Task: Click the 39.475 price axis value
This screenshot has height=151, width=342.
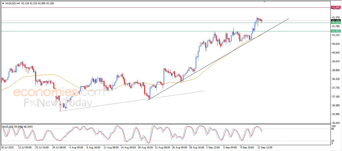Action: pyautogui.click(x=336, y=61)
